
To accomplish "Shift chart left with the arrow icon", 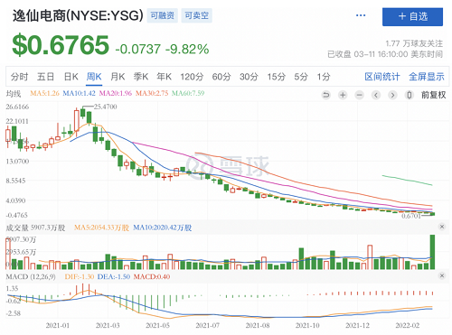I will tap(376, 95).
